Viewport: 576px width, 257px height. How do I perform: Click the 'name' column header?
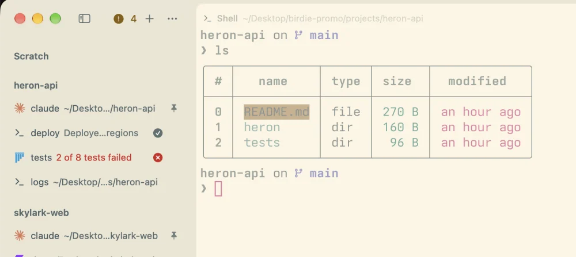point(273,81)
